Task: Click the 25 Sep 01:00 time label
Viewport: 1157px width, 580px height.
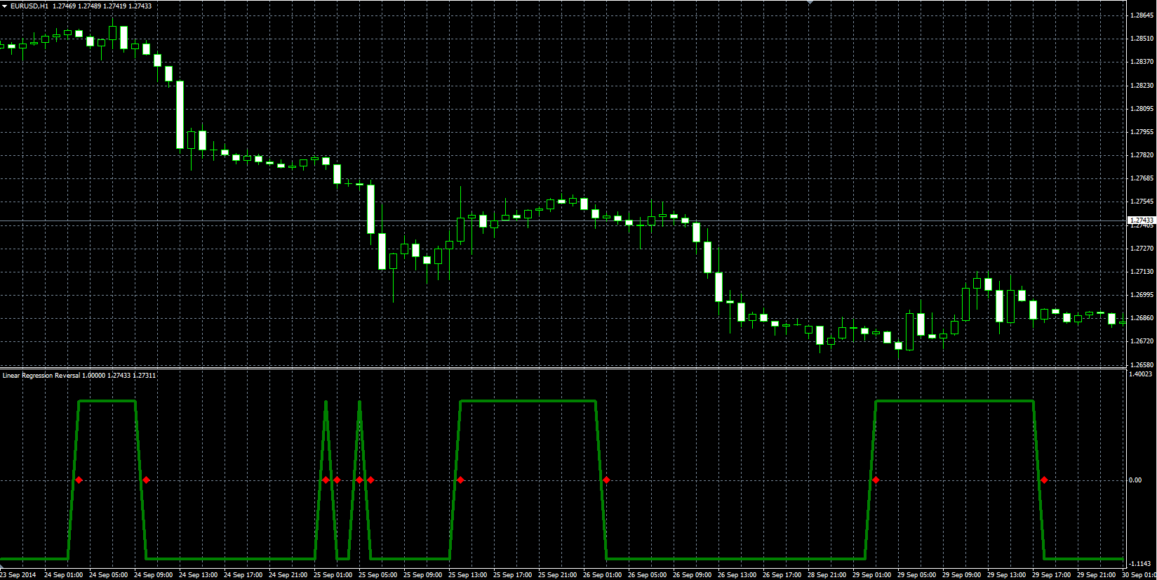Action: (x=333, y=575)
